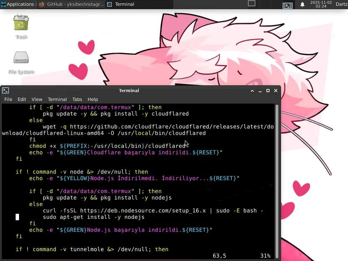Open the terminal tray icon in panel
The width and height of the screenshot is (348, 261).
pyautogui.click(x=288, y=5)
